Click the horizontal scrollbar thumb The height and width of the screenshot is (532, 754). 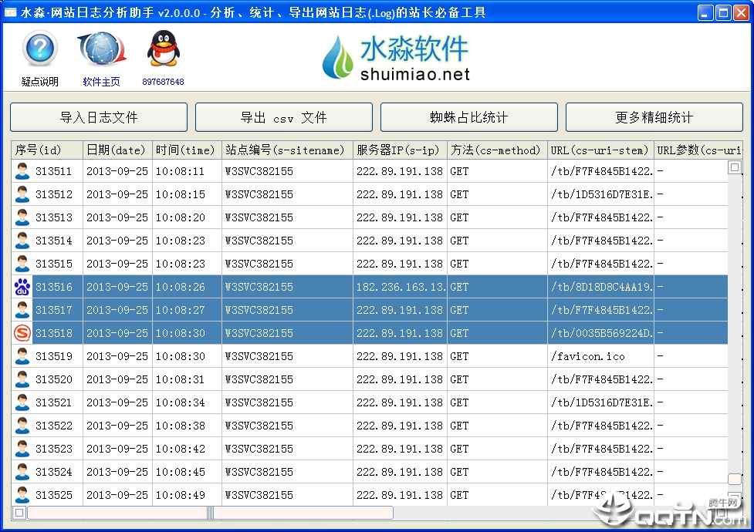[210, 513]
